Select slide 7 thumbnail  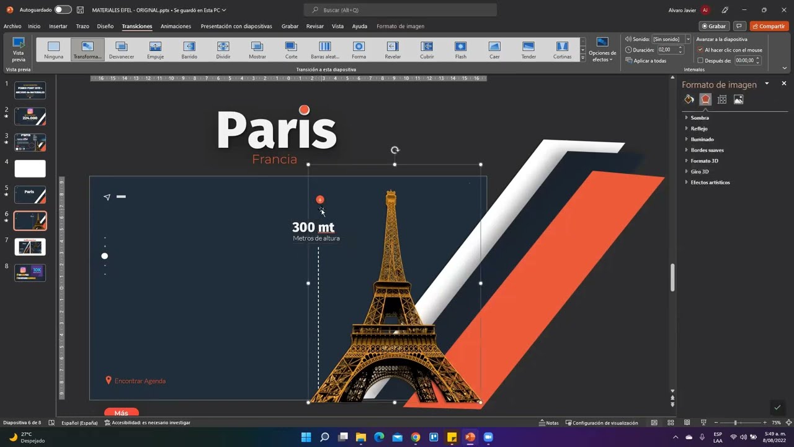[x=30, y=246]
